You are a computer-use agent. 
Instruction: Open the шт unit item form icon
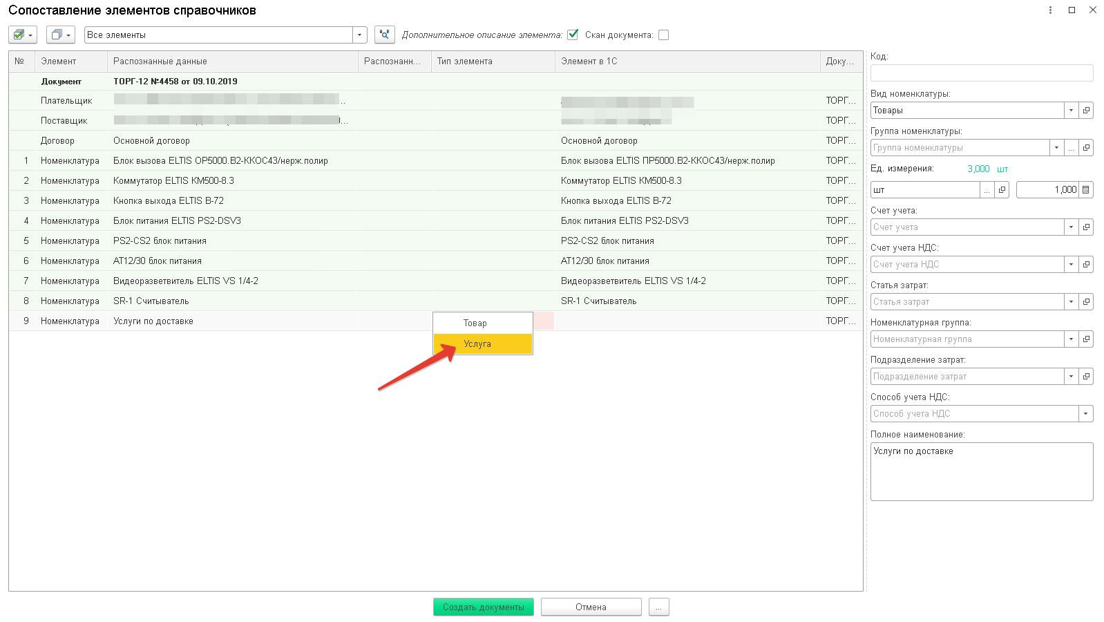coord(1002,189)
